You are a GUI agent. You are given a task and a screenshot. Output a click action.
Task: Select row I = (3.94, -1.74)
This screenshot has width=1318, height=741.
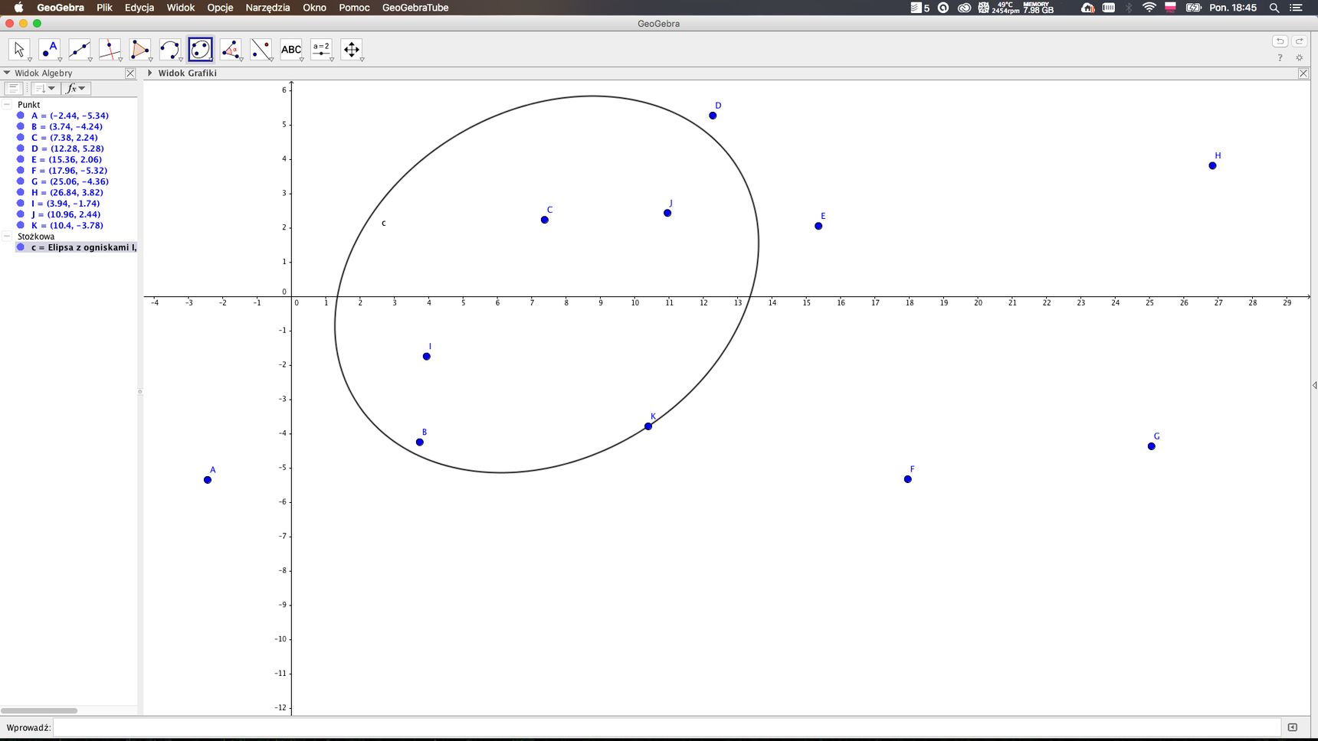65,204
